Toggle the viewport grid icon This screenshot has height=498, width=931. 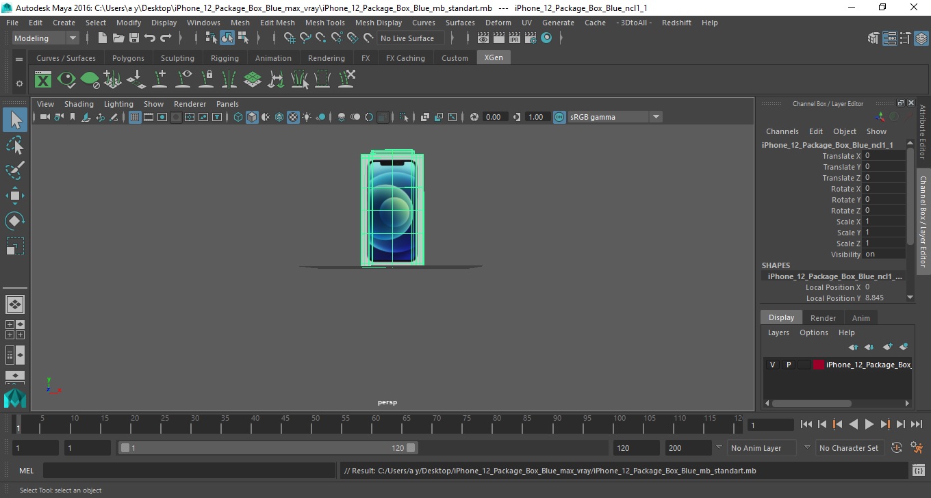[x=135, y=117]
